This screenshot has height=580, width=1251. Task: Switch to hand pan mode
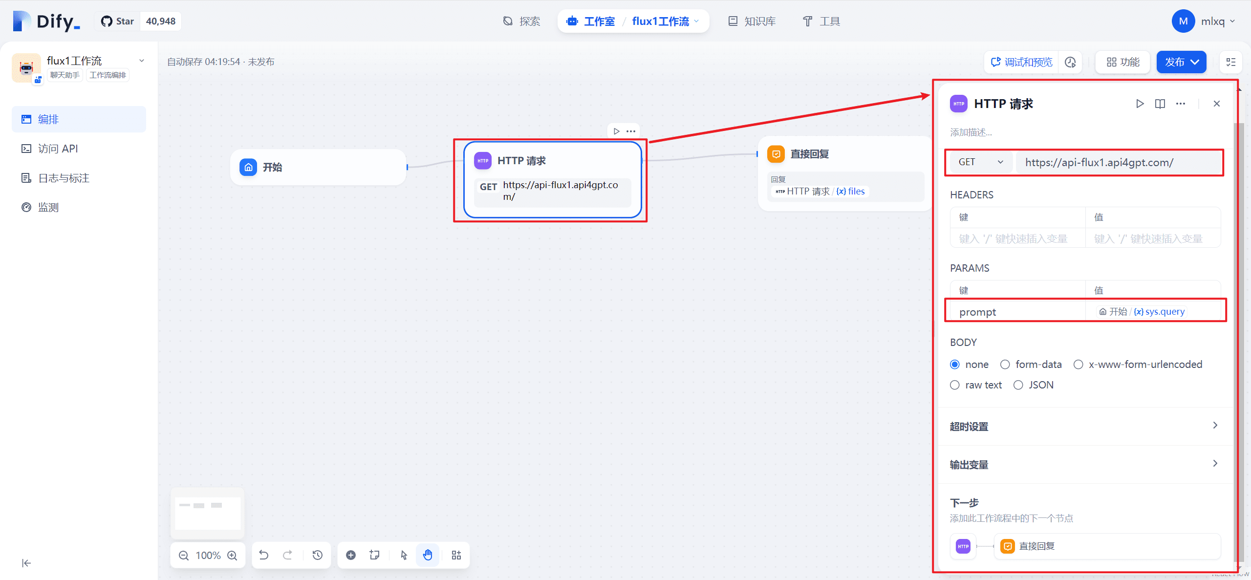point(428,555)
